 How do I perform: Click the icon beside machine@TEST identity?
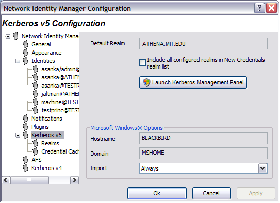tap(36, 102)
